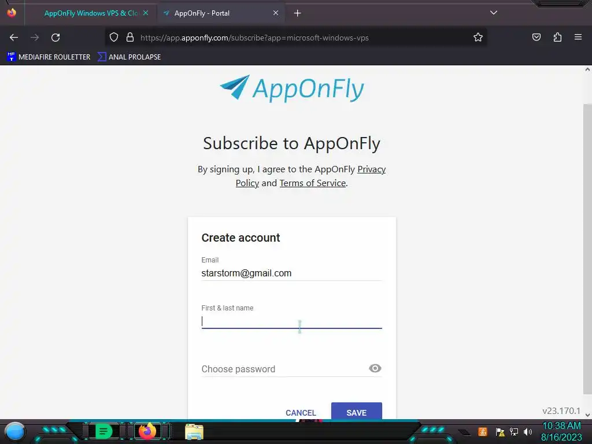The height and width of the screenshot is (444, 592).
Task: Open the Action Center flag tray icon
Action: pos(500,431)
